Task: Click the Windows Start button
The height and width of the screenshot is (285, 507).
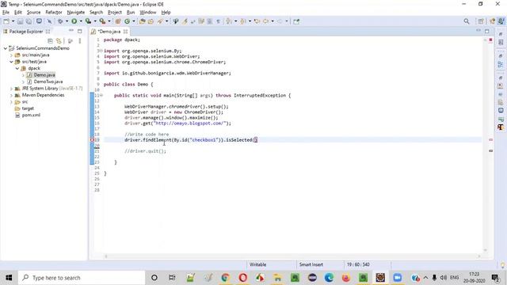Action: pos(9,278)
